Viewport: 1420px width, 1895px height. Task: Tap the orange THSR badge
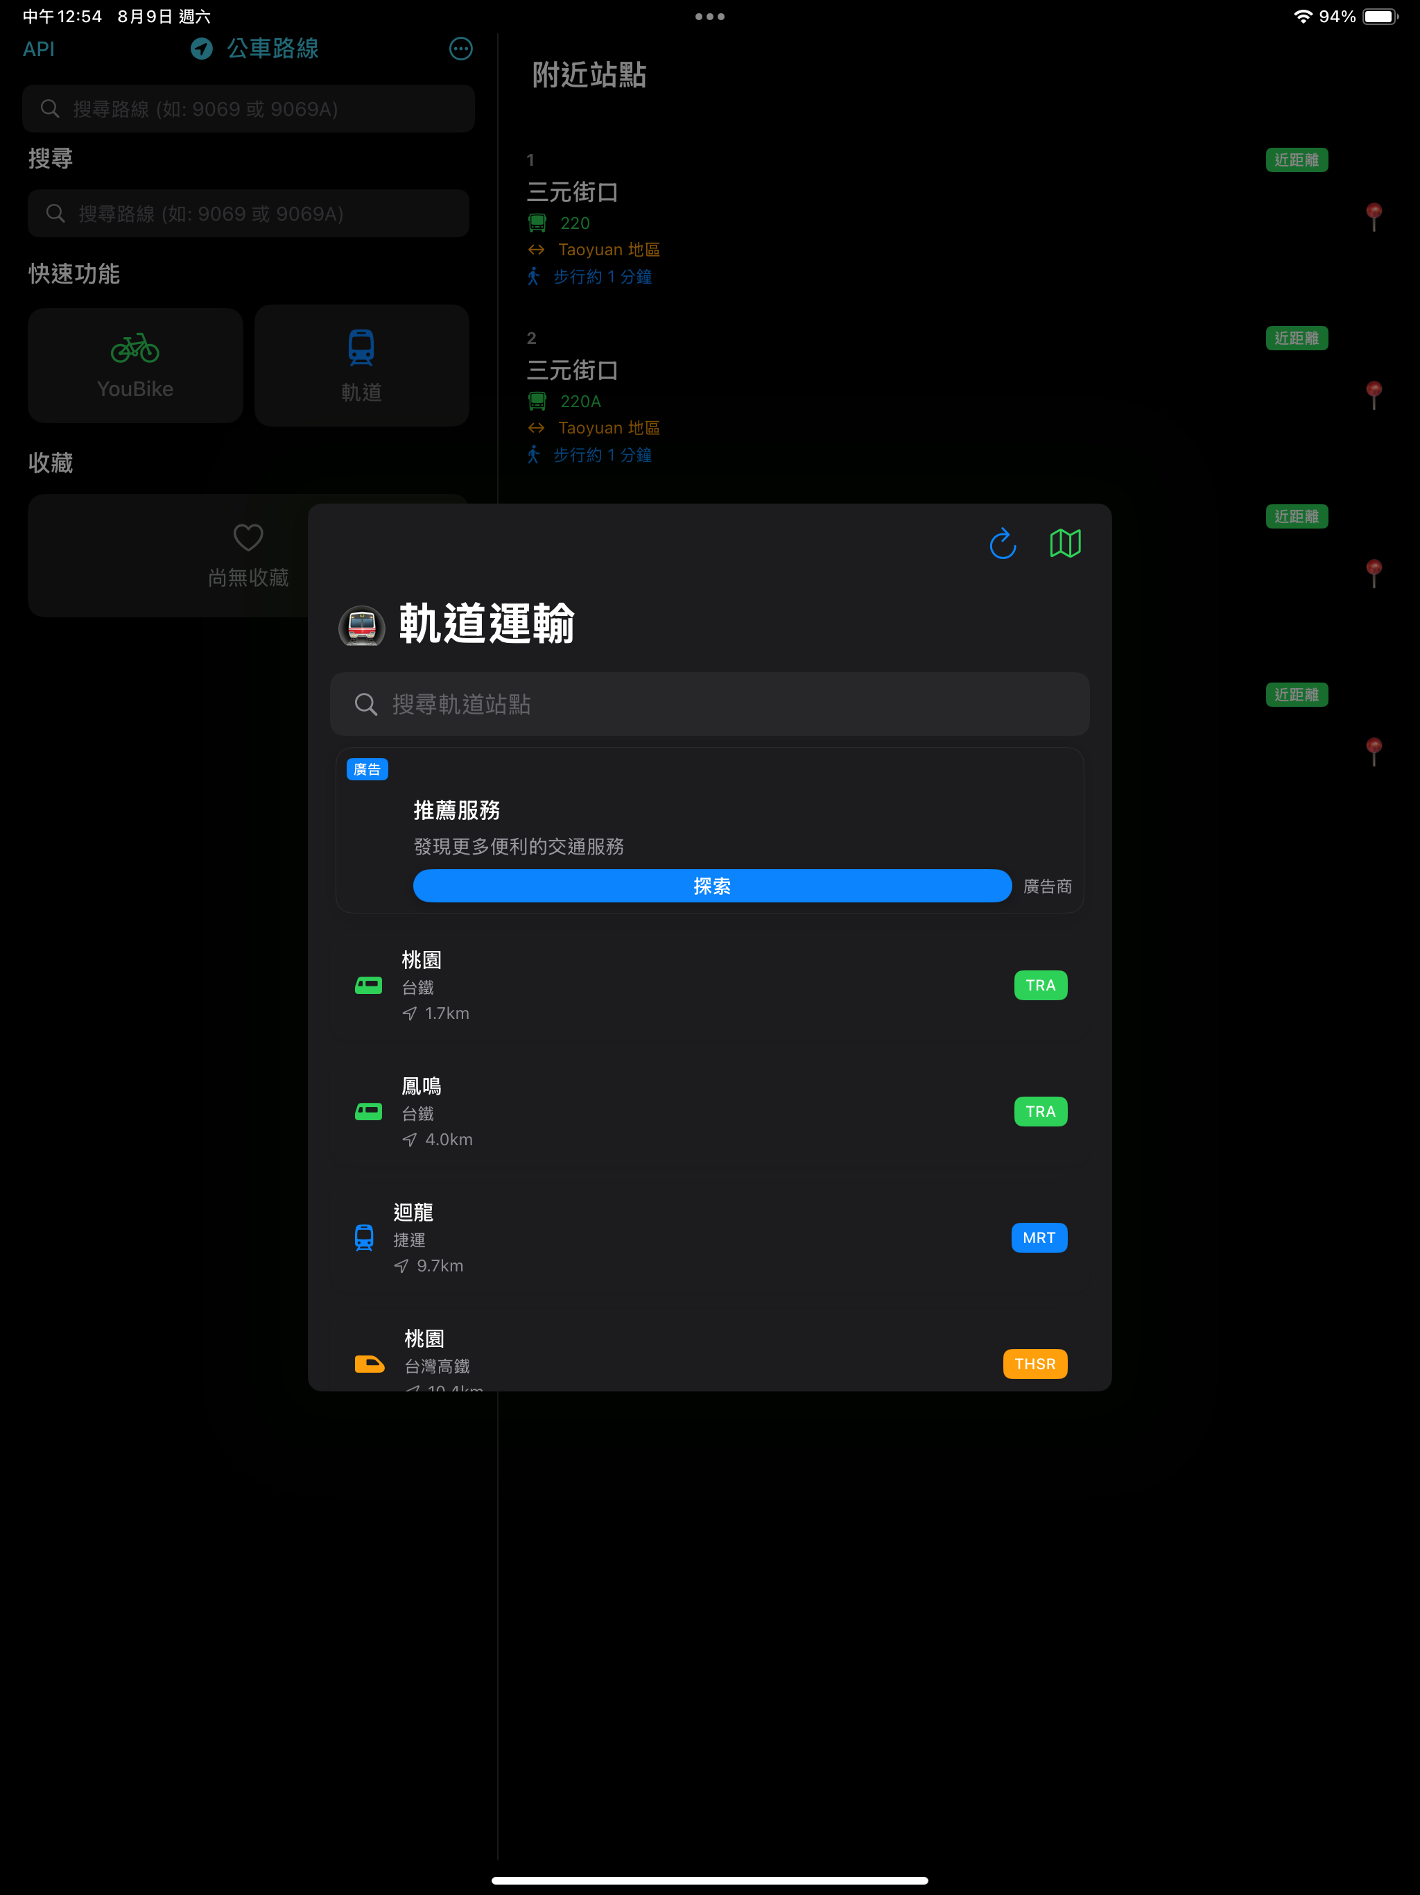click(1034, 1364)
